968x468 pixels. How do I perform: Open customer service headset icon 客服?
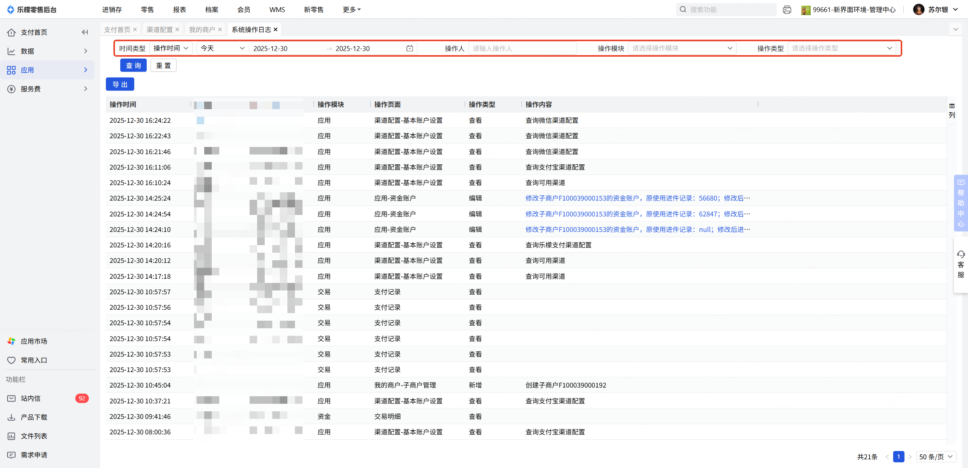(960, 264)
